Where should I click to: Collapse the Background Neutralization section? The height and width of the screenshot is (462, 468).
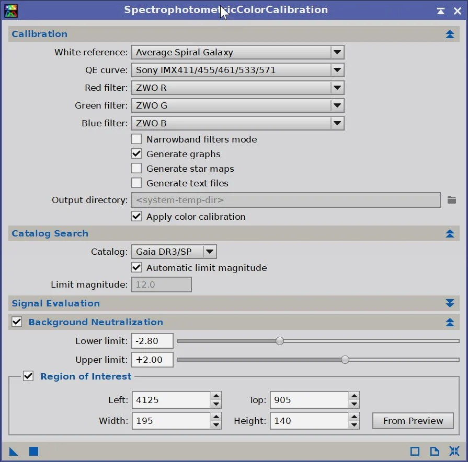coord(450,322)
